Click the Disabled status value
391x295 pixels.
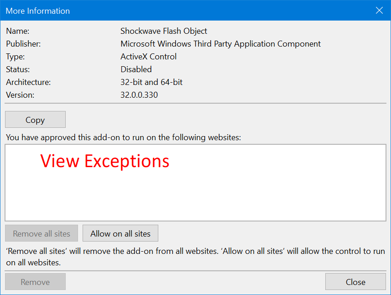point(136,69)
